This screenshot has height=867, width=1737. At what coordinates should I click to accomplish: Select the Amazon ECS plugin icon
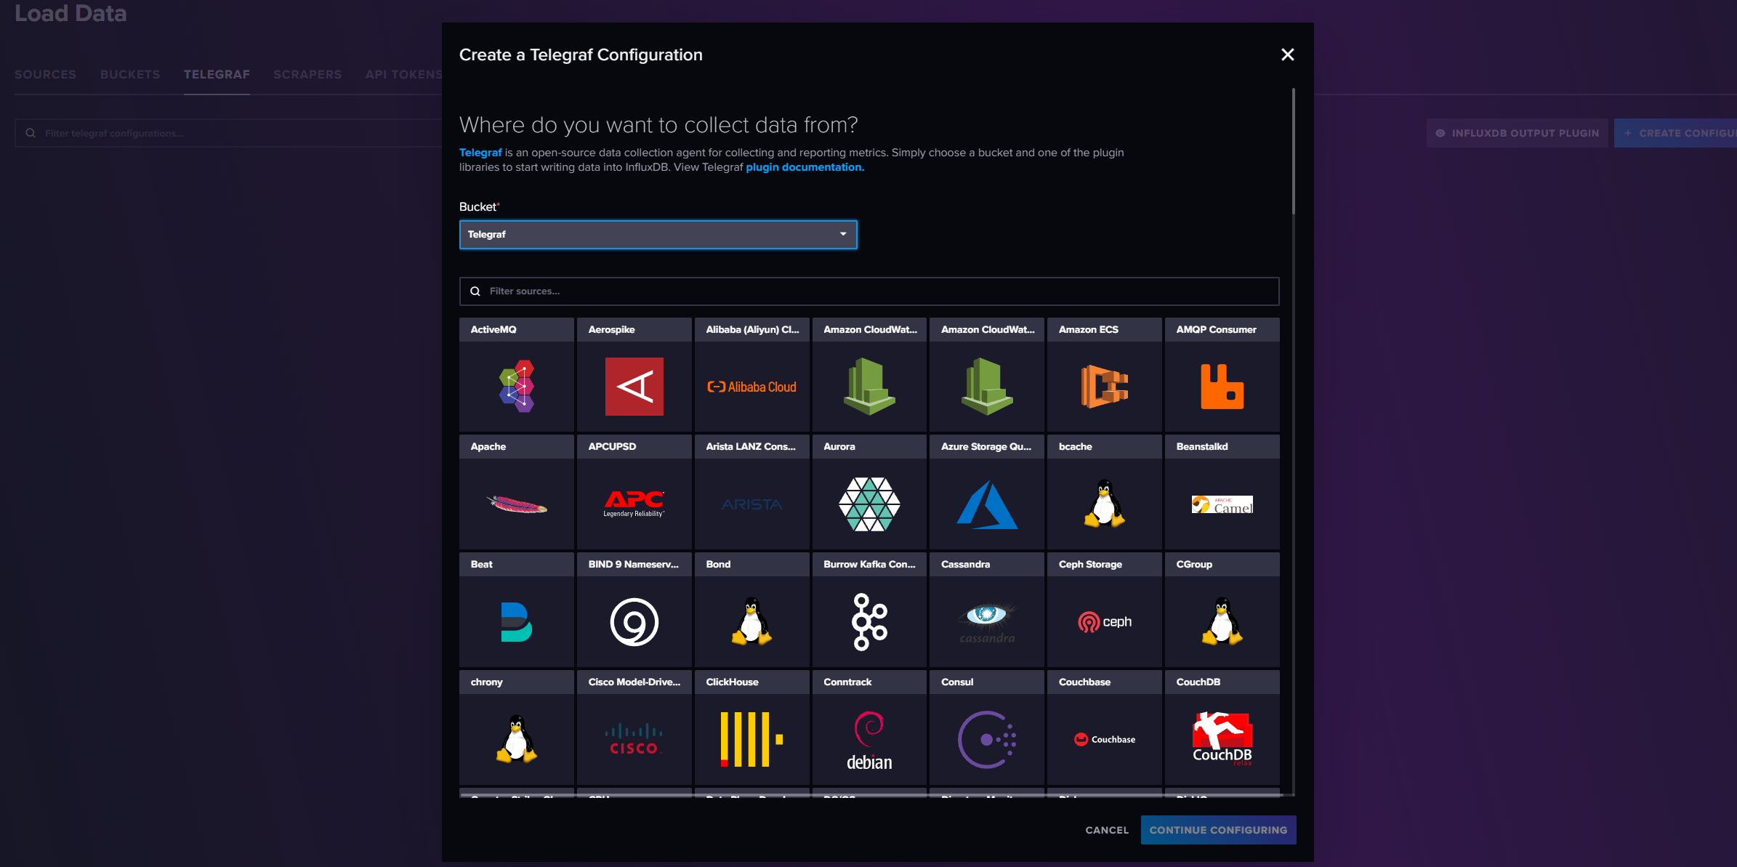[x=1104, y=386]
